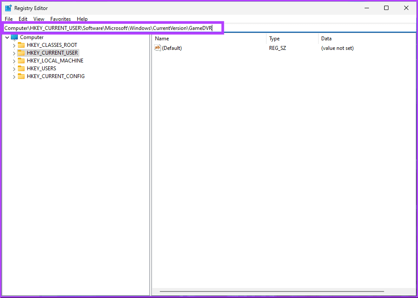Select the HKEY_CLASSES_ROOT label

point(52,45)
